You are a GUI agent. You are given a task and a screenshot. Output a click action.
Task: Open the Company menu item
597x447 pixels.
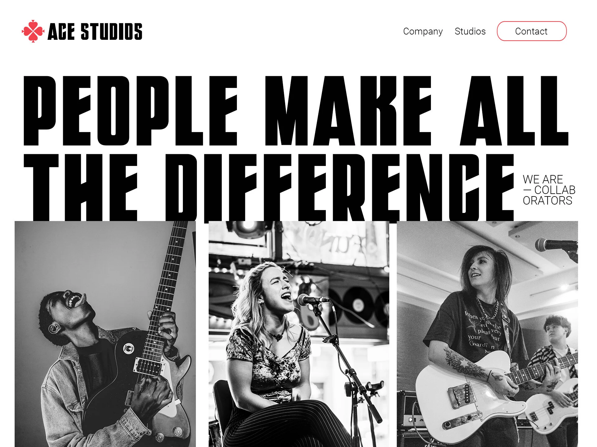423,31
